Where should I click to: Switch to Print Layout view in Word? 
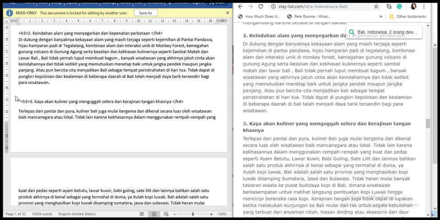[x=154, y=214]
